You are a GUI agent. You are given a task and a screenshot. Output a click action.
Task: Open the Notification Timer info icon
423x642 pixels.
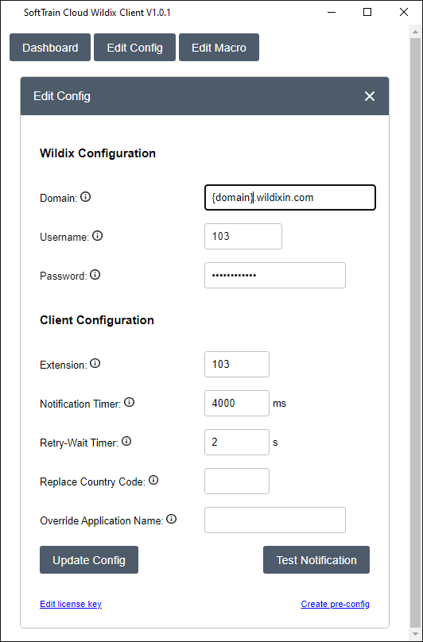click(129, 403)
